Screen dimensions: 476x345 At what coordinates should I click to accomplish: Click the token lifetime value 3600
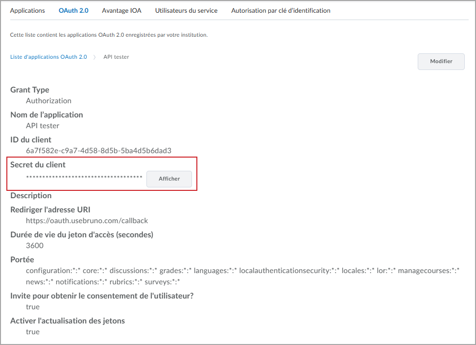click(x=35, y=246)
